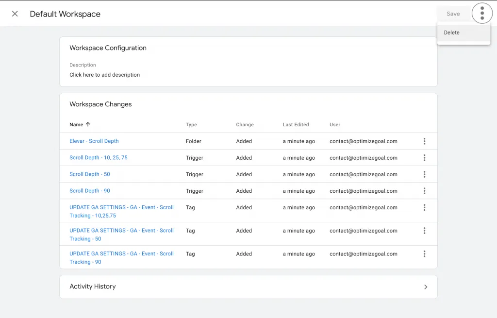
Task: Choose Delete from the overflow menu
Action: [x=464, y=33]
